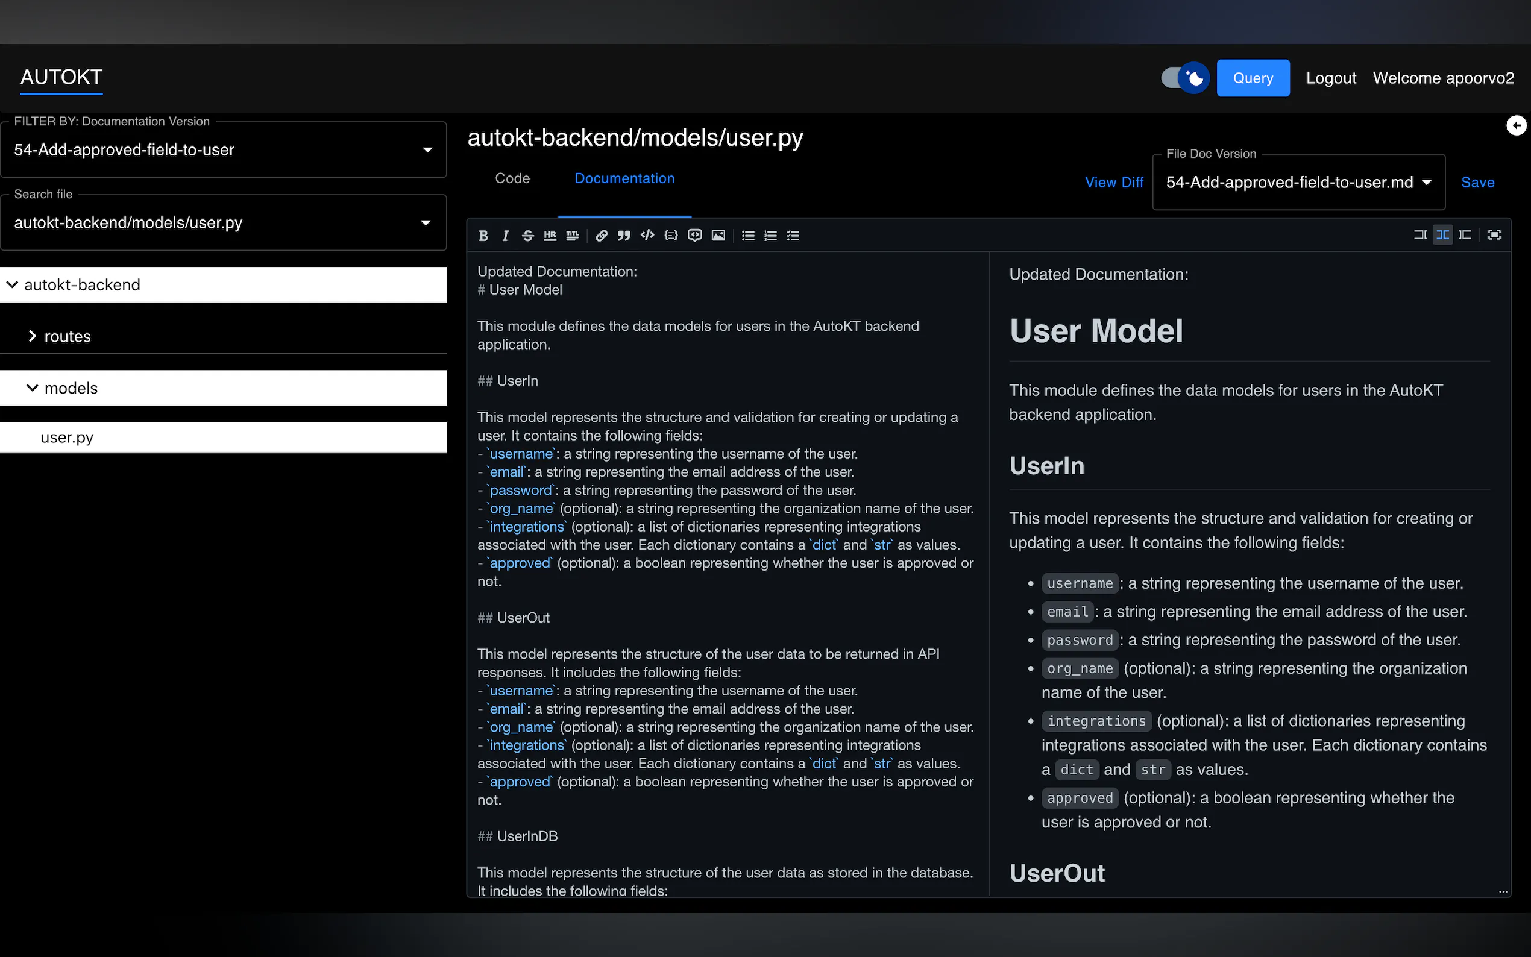The height and width of the screenshot is (957, 1531).
Task: Insert a link using the toolbar
Action: 602,236
